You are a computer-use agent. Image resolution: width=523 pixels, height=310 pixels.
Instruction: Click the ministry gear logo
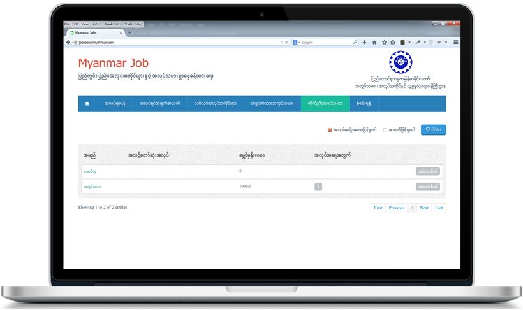(x=401, y=62)
